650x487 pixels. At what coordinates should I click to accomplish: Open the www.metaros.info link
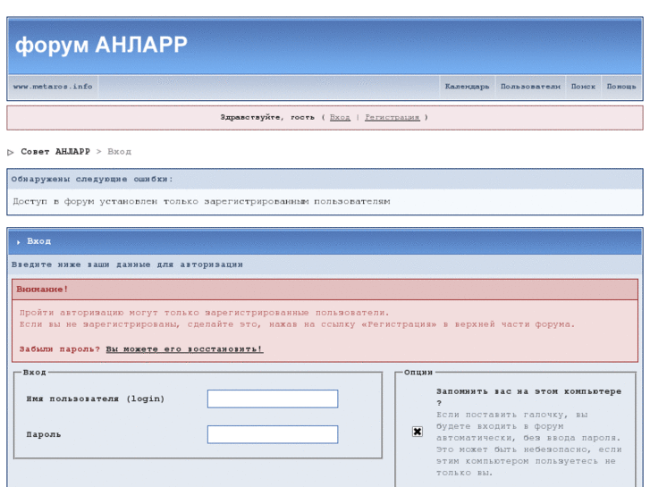click(x=53, y=87)
